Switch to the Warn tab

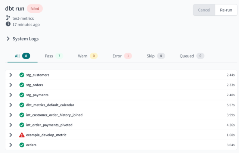(88, 56)
